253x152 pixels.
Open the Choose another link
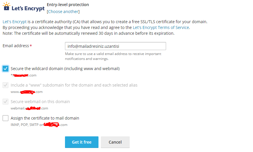tap(63, 12)
